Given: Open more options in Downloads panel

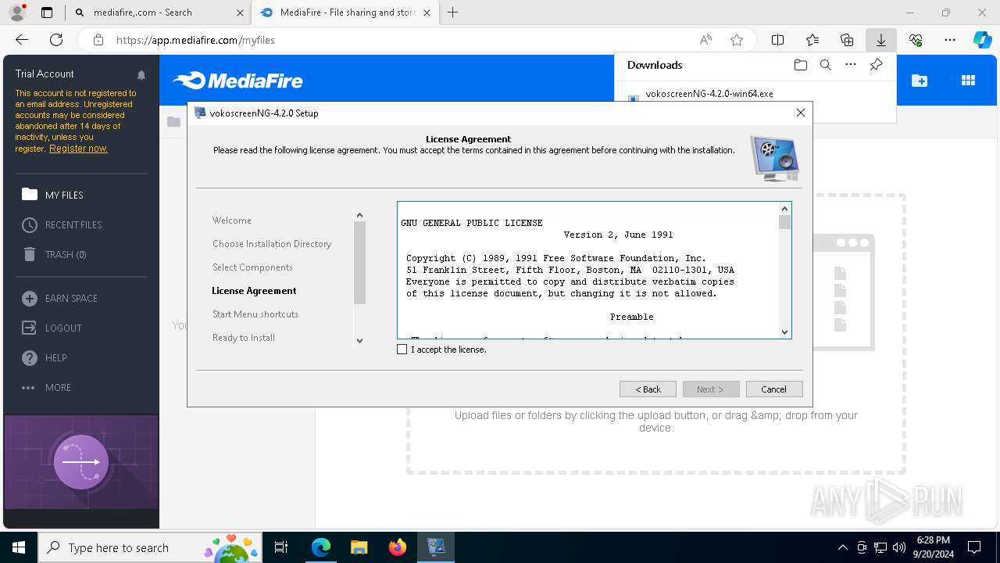Looking at the screenshot, I should pos(851,65).
